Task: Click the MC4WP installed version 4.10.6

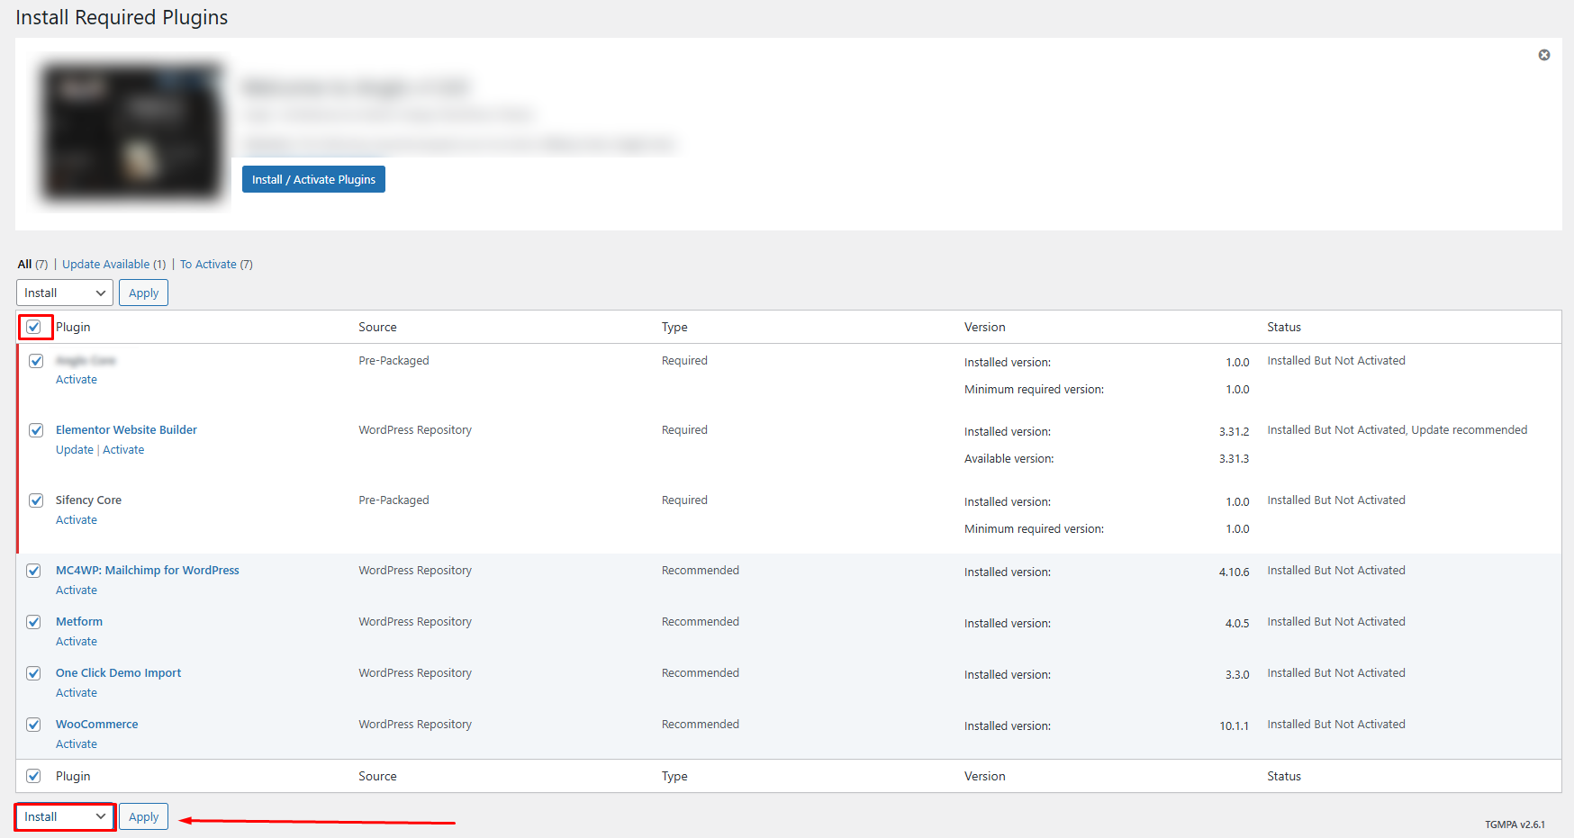Action: point(1235,572)
